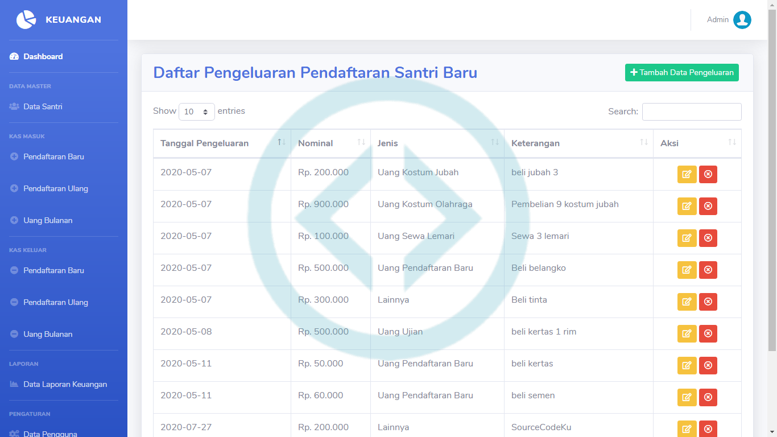Click Tambah Data Pengeluaran button

coord(681,73)
